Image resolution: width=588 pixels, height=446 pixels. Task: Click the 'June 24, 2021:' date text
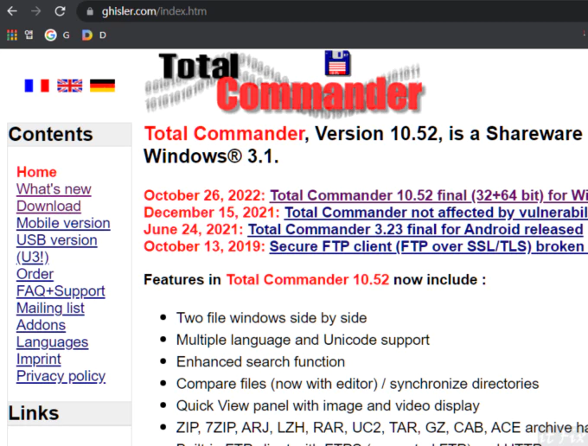pyautogui.click(x=194, y=229)
